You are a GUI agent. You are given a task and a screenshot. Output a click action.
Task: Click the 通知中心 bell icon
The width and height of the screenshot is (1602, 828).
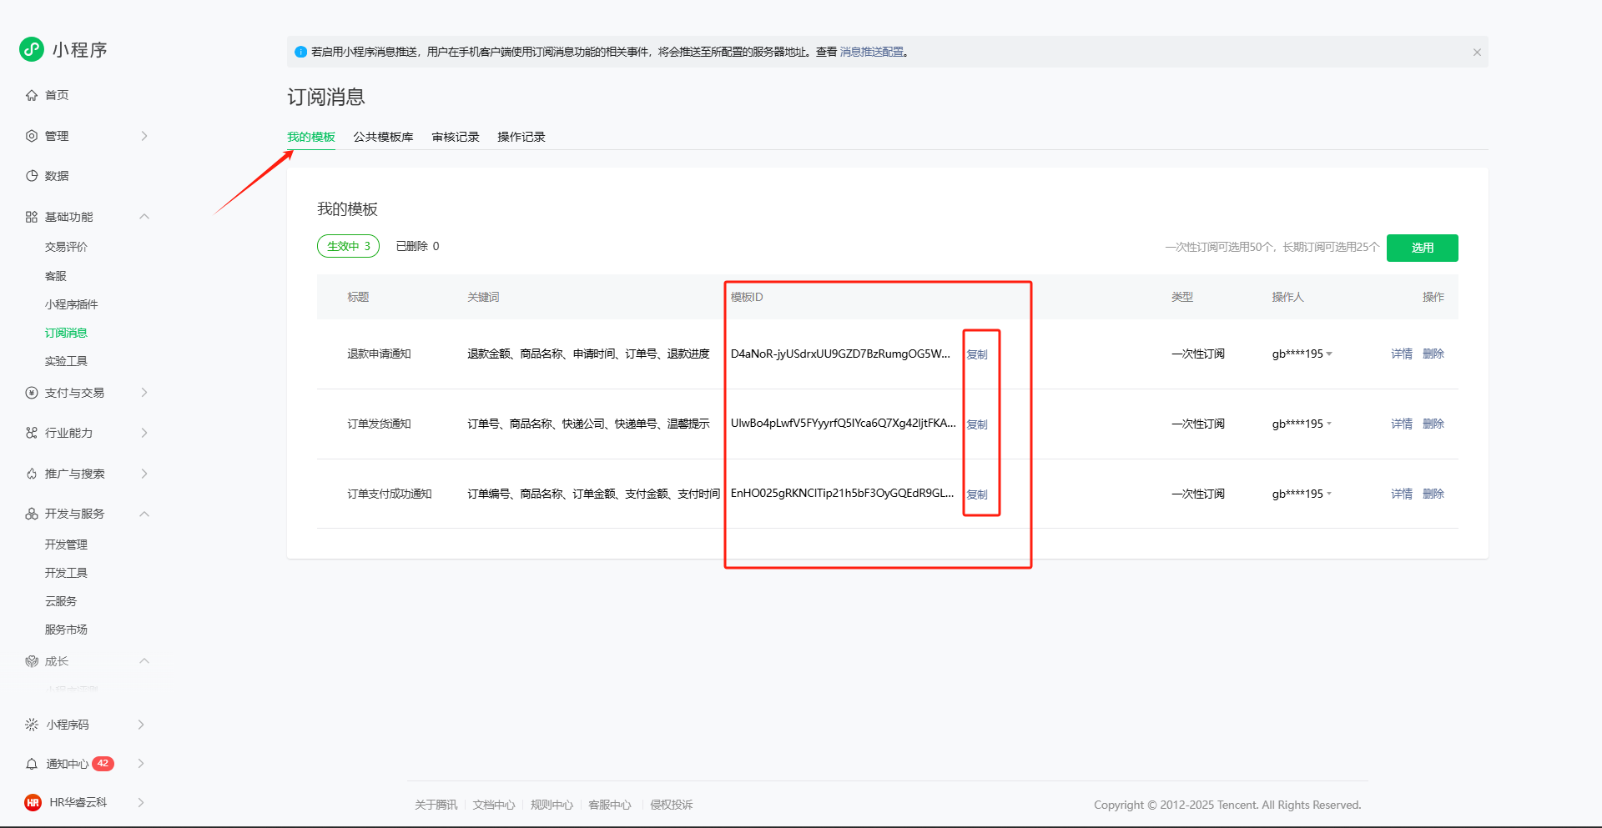(32, 764)
